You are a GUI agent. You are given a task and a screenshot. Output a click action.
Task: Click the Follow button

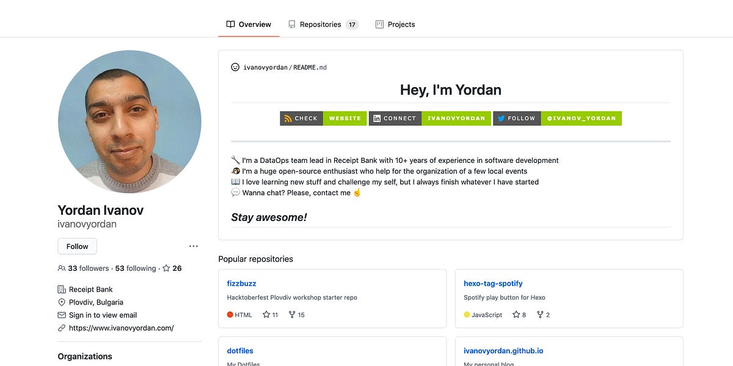point(76,246)
